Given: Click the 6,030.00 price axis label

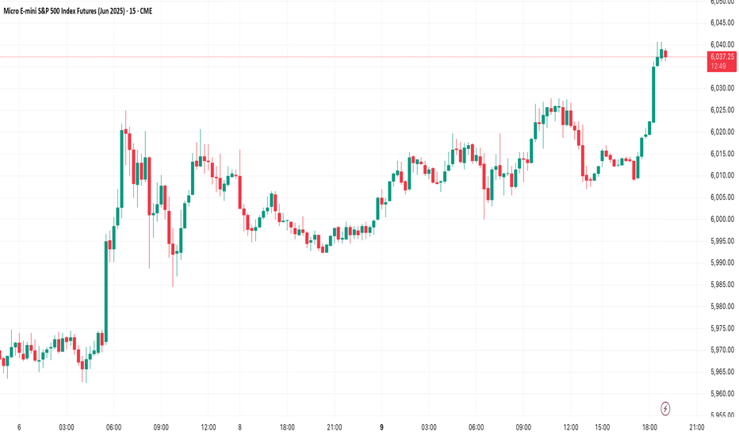Looking at the screenshot, I should click(722, 88).
